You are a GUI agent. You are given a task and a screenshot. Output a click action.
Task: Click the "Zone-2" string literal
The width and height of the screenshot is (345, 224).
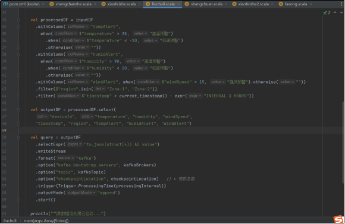tap(143, 89)
